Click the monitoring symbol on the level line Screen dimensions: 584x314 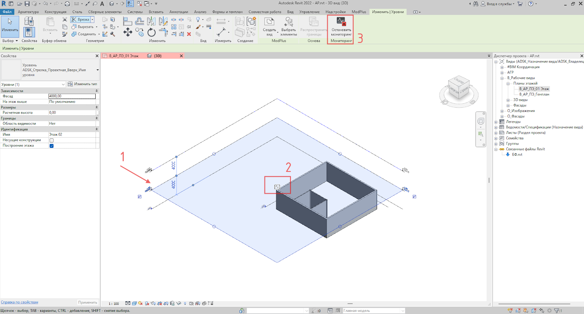point(277,187)
